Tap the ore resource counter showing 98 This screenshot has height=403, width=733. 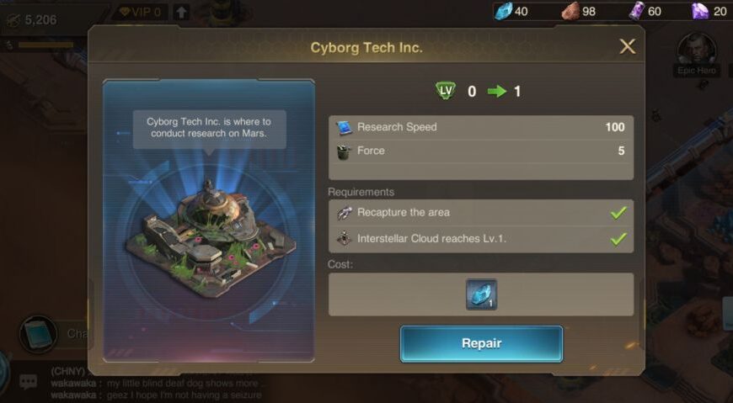pyautogui.click(x=579, y=11)
